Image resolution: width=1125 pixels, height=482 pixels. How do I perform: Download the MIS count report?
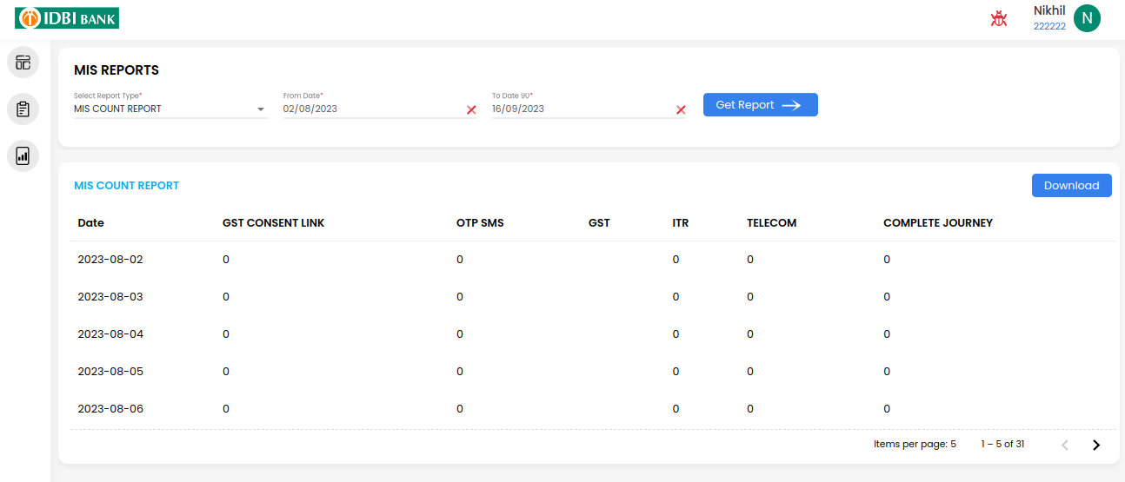point(1071,186)
